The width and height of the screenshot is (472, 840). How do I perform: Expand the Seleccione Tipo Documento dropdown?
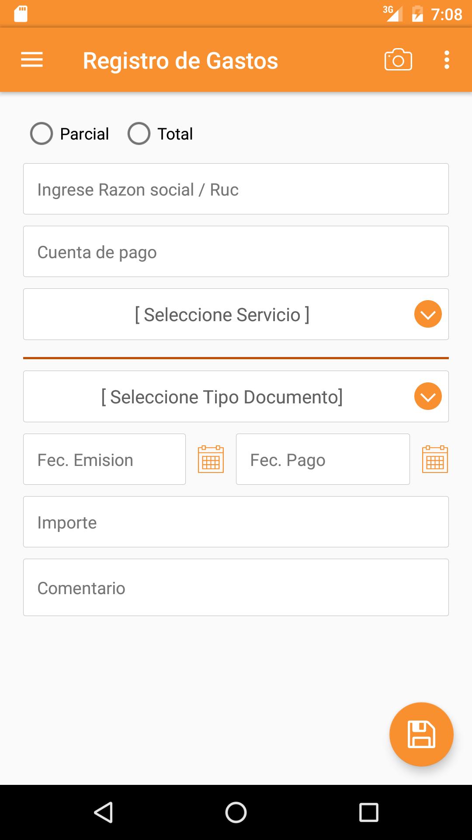point(222,397)
